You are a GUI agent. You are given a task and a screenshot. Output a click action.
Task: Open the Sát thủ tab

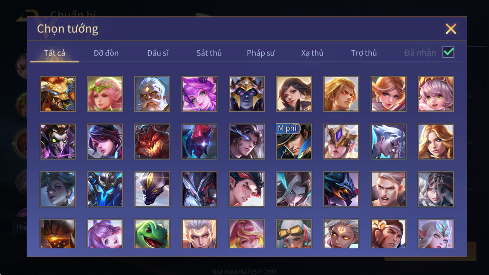(209, 53)
